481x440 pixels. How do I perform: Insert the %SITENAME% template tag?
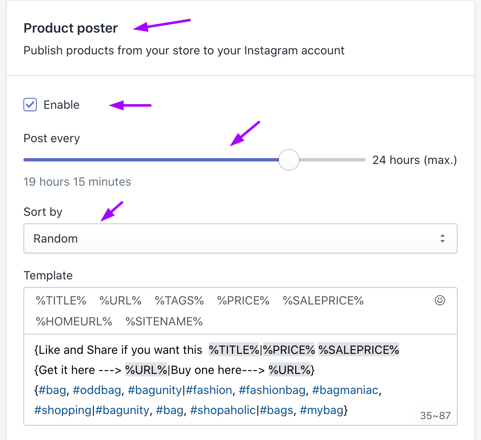pos(164,321)
